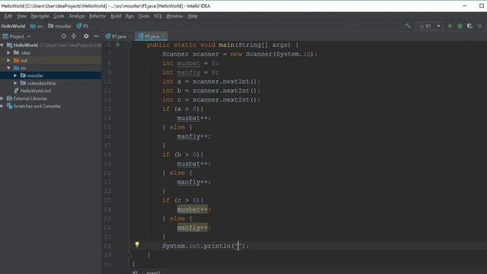The width and height of the screenshot is (487, 274).
Task: Select HelloWorld.iml file in project tree
Action: pyautogui.click(x=36, y=91)
